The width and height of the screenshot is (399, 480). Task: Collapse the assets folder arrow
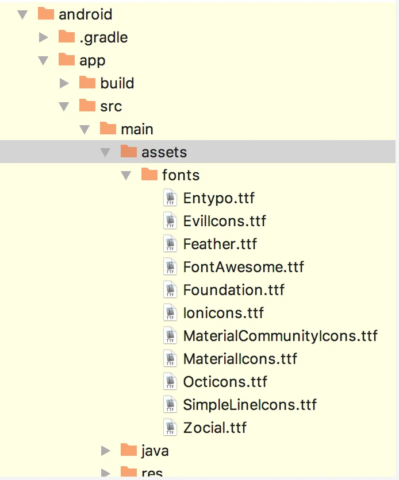pos(105,152)
